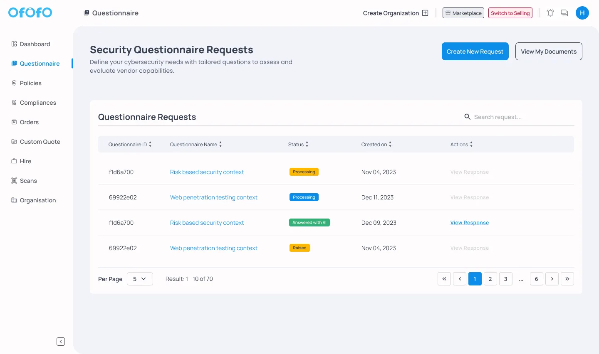Viewport: 599px width, 354px height.
Task: Go to the next page
Action: tap(552, 279)
